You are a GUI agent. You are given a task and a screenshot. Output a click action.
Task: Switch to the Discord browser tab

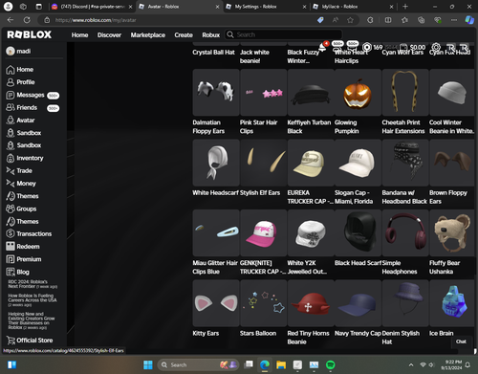[x=92, y=7]
